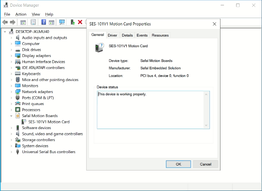Click the Device Manager title bar icon
Image resolution: width=262 pixels, height=191 pixels.
(x=6, y=5)
